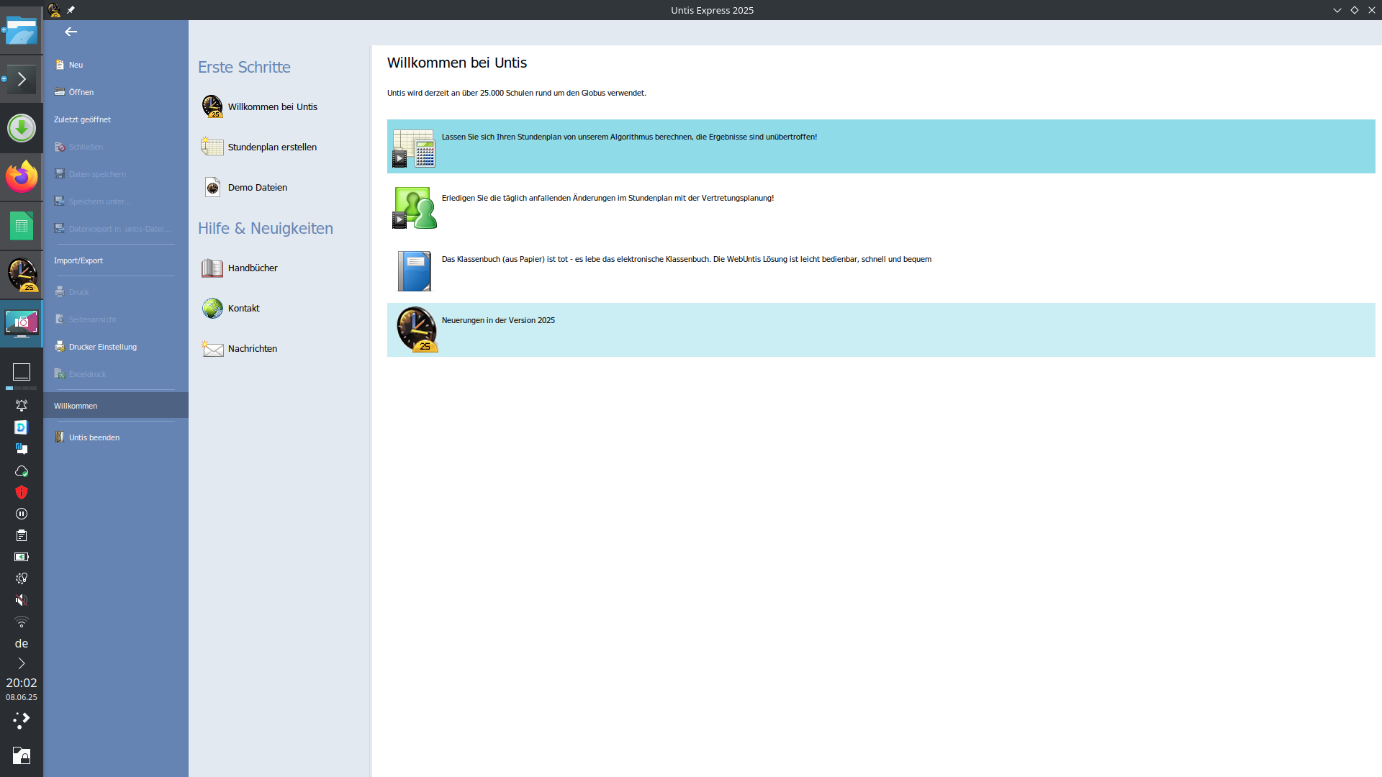
Task: Open Handbücher link
Action: click(x=253, y=268)
